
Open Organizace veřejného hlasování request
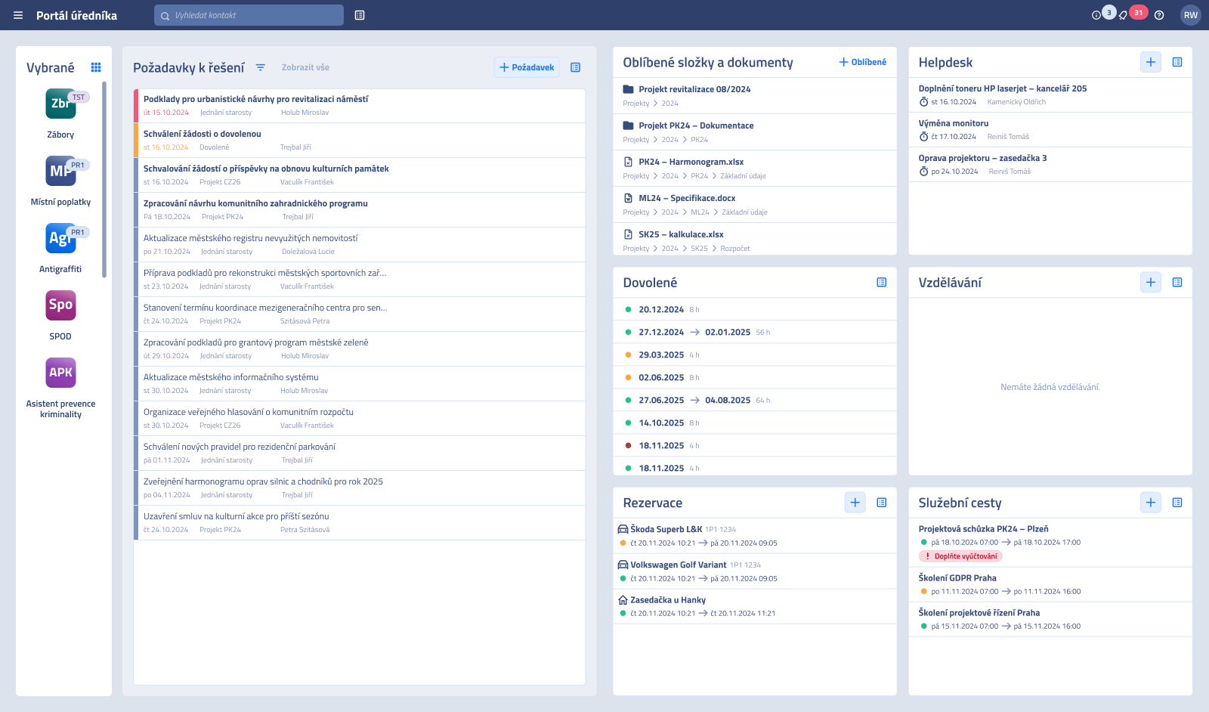[x=360, y=419]
